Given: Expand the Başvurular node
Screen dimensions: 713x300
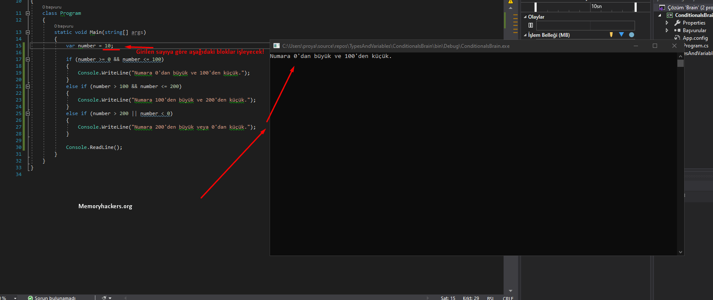Looking at the screenshot, I should (667, 30).
